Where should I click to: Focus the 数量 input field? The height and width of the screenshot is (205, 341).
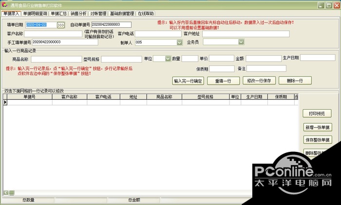click(x=190, y=58)
